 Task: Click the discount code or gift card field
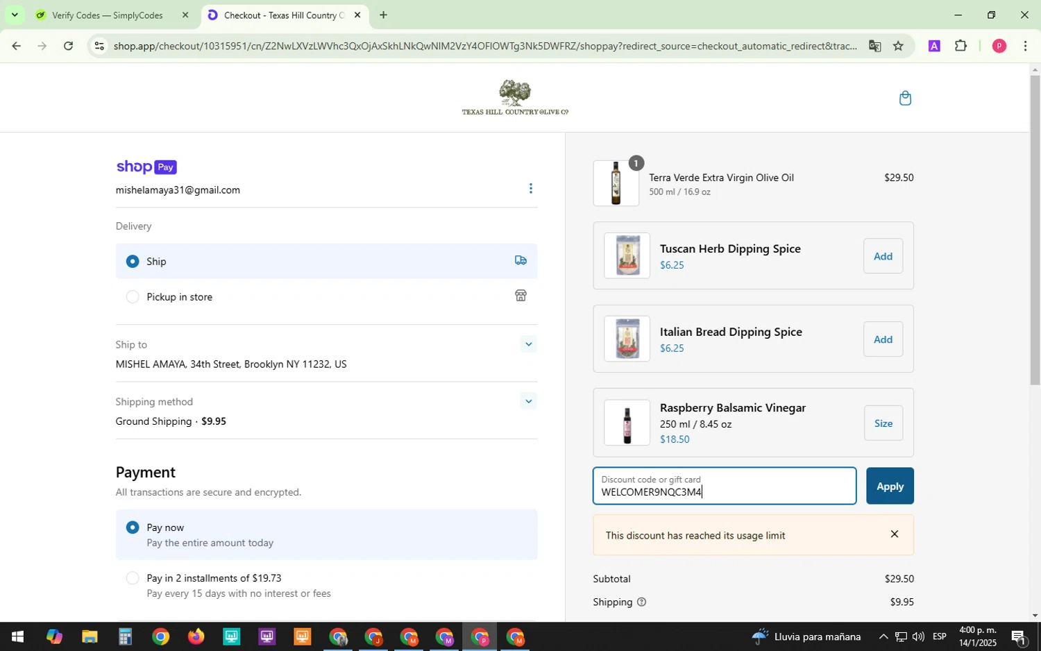tap(725, 486)
